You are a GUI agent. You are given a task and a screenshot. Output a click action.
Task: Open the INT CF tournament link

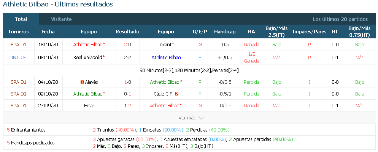click(19, 58)
